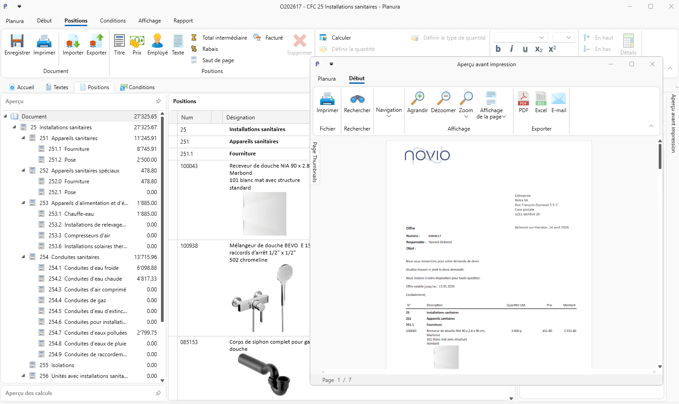Add a Total intermédiaire
Screen dimensions: 679x404
pos(219,38)
